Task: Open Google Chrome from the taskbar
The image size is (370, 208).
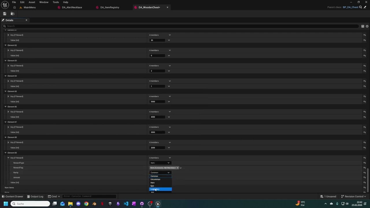Action: [86, 204]
